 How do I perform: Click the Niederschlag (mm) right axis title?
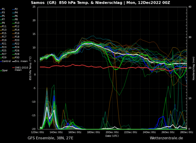pyautogui.click(x=194, y=68)
